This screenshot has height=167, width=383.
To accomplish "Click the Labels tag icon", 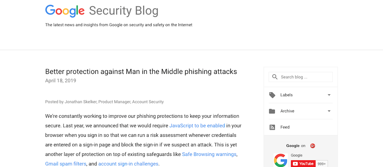I will pyautogui.click(x=272, y=95).
